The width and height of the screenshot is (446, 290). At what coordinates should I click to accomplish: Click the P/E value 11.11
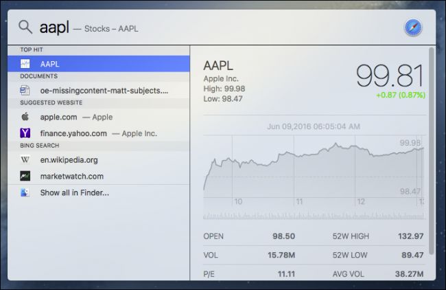coord(286,274)
